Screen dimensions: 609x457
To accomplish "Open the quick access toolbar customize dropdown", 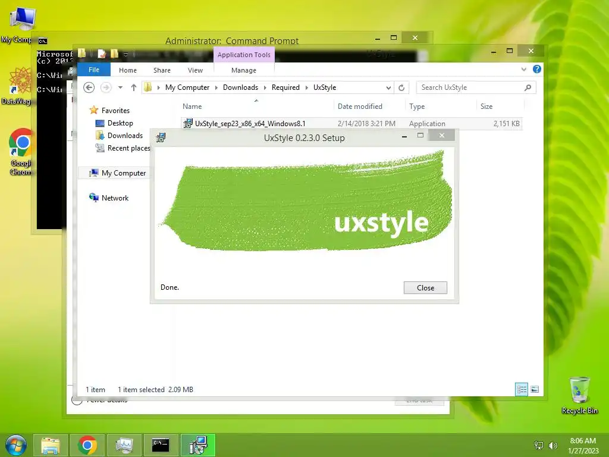I will [x=126, y=54].
